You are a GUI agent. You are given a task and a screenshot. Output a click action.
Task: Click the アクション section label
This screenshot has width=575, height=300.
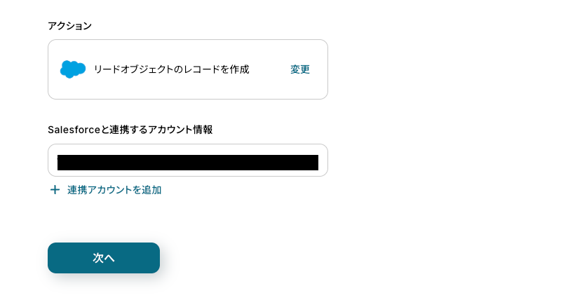(69, 26)
